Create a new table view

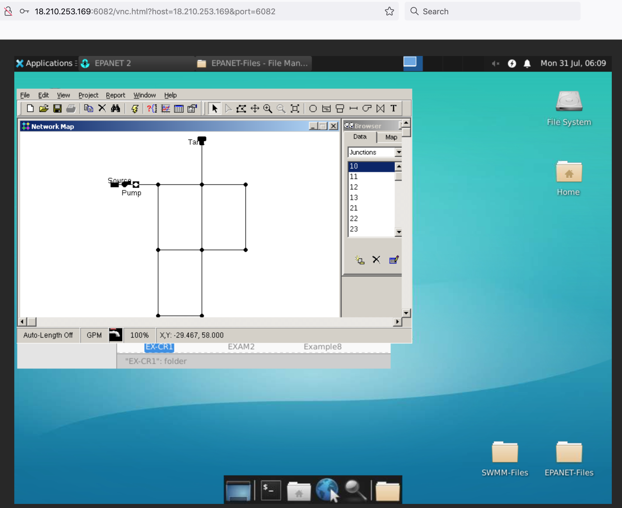tap(179, 108)
